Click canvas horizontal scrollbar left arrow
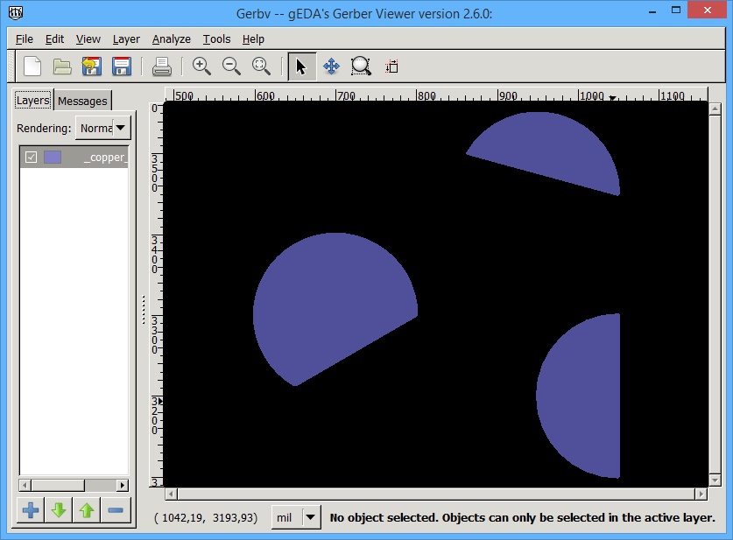Image resolution: width=733 pixels, height=540 pixels. tap(171, 494)
